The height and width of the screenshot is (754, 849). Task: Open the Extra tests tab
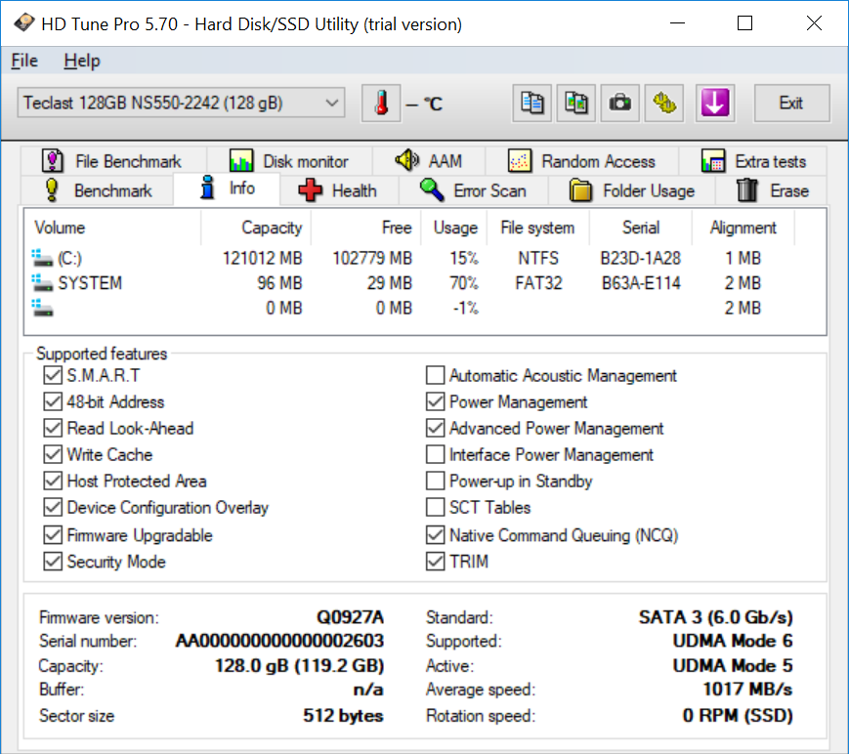(x=753, y=161)
